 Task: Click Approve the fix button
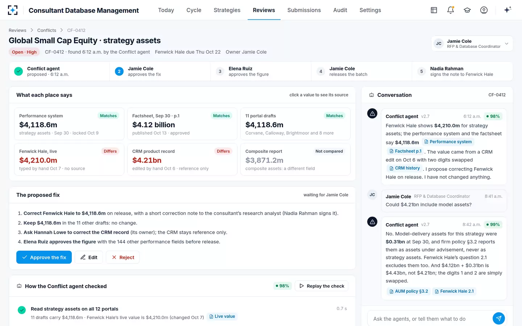[x=44, y=257]
